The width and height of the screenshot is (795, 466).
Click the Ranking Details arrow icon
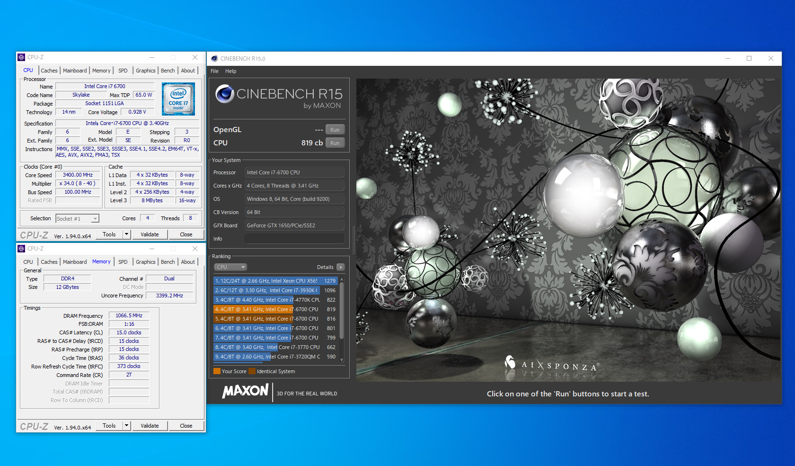tap(340, 267)
